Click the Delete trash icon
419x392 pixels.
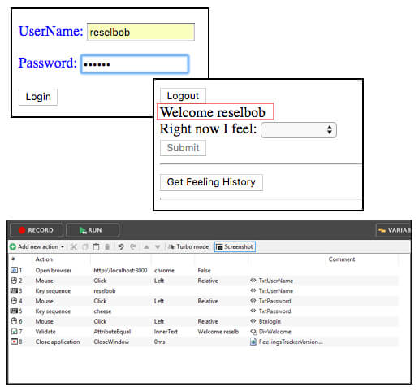tap(107, 246)
